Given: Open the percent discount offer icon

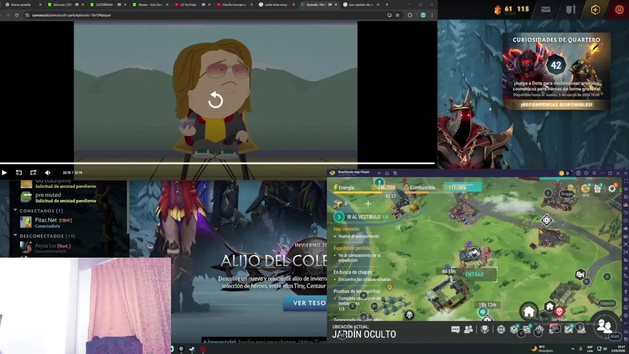Looking at the screenshot, I should tap(585, 188).
